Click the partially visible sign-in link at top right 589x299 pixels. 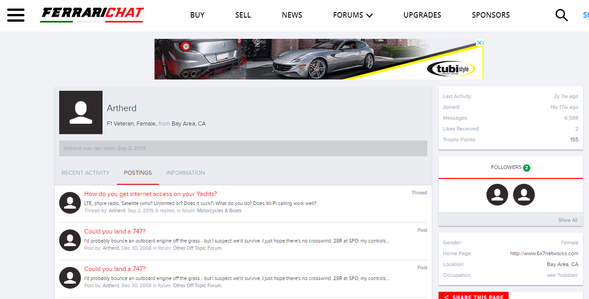pyautogui.click(x=586, y=15)
